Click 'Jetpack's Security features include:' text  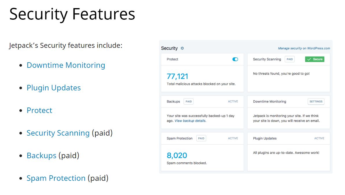tap(66, 45)
